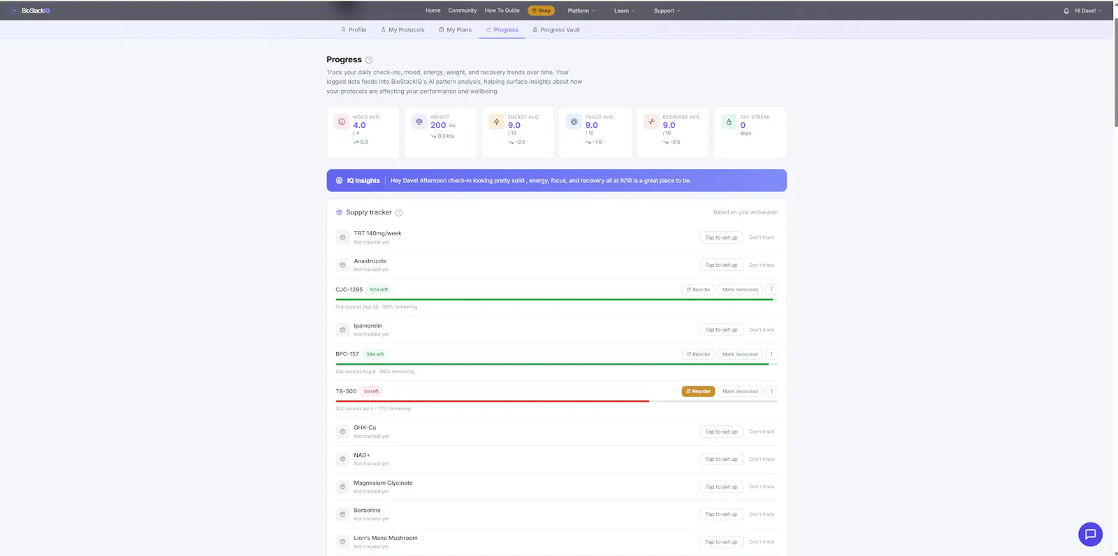1118x556 pixels.
Task: Expand the Support dropdown menu
Action: 667,10
